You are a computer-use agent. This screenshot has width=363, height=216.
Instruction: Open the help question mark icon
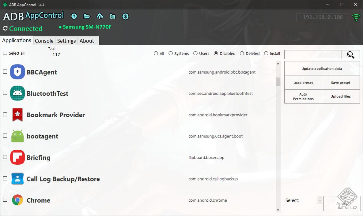click(x=74, y=16)
